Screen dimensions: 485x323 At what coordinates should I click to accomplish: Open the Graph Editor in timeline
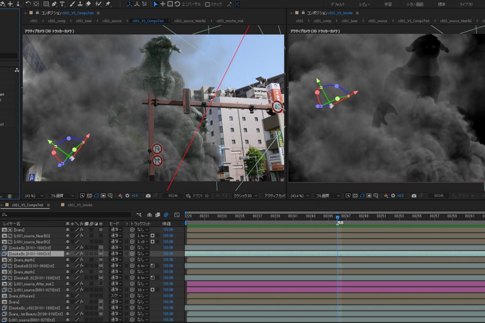[x=177, y=215]
